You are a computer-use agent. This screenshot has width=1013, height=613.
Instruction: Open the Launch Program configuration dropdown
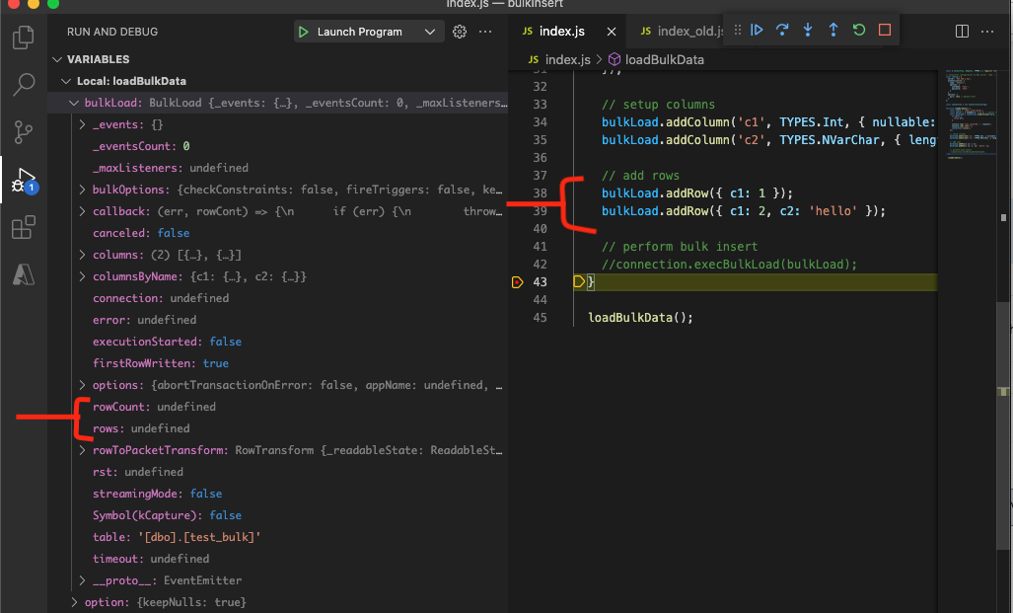click(431, 31)
